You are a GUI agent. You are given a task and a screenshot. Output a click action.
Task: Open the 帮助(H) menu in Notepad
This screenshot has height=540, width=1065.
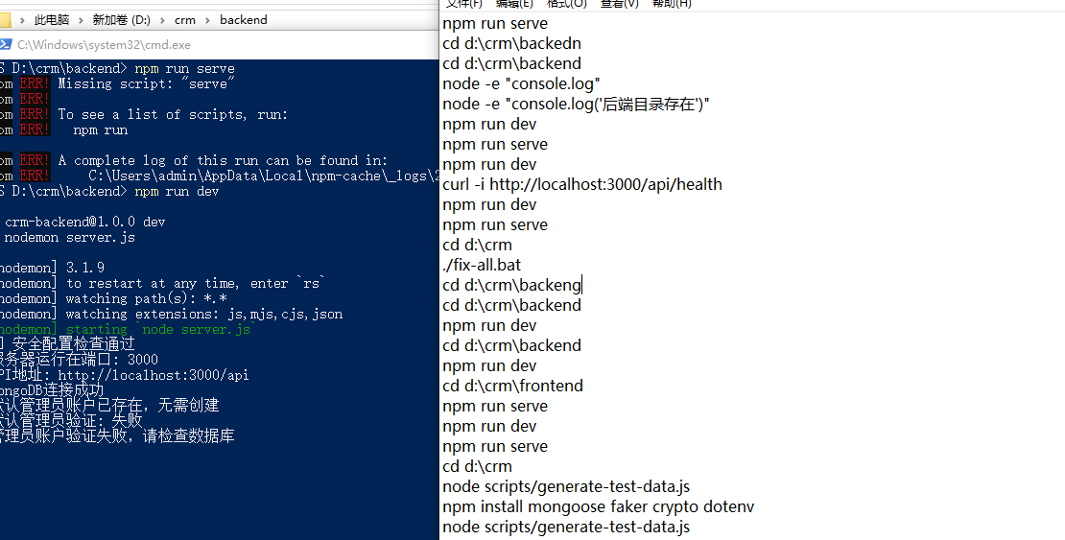click(672, 4)
